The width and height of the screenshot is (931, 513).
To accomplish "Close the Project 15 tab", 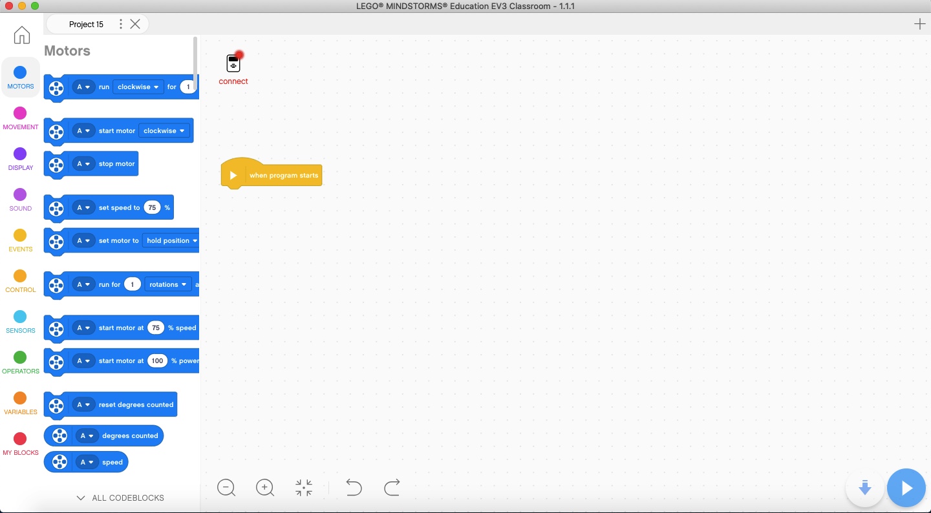I will coord(135,24).
